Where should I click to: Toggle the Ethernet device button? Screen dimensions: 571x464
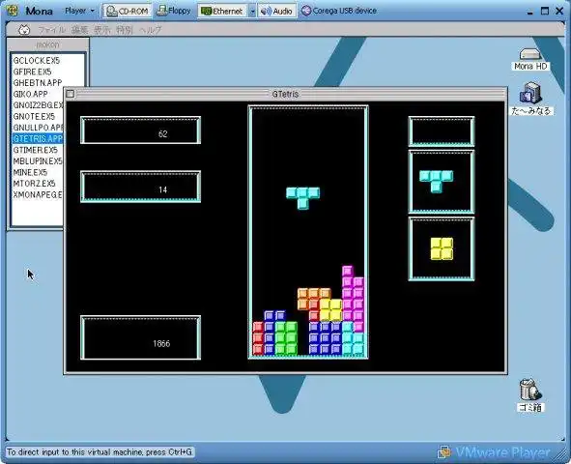[x=222, y=11]
